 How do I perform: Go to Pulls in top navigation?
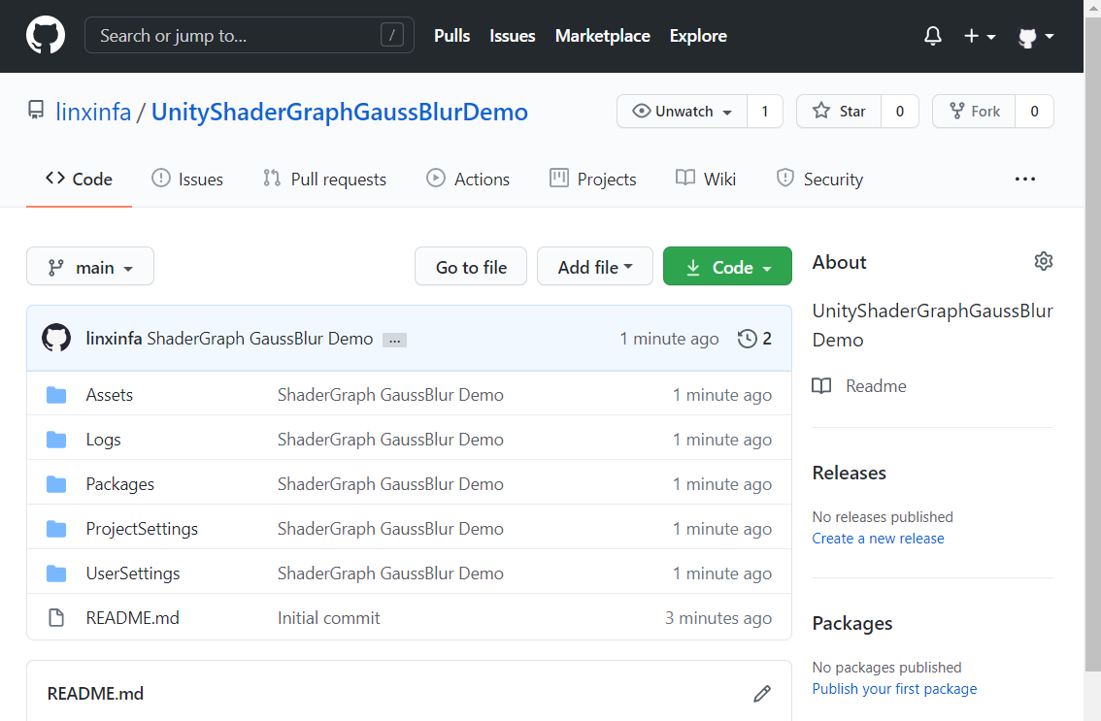(x=452, y=36)
